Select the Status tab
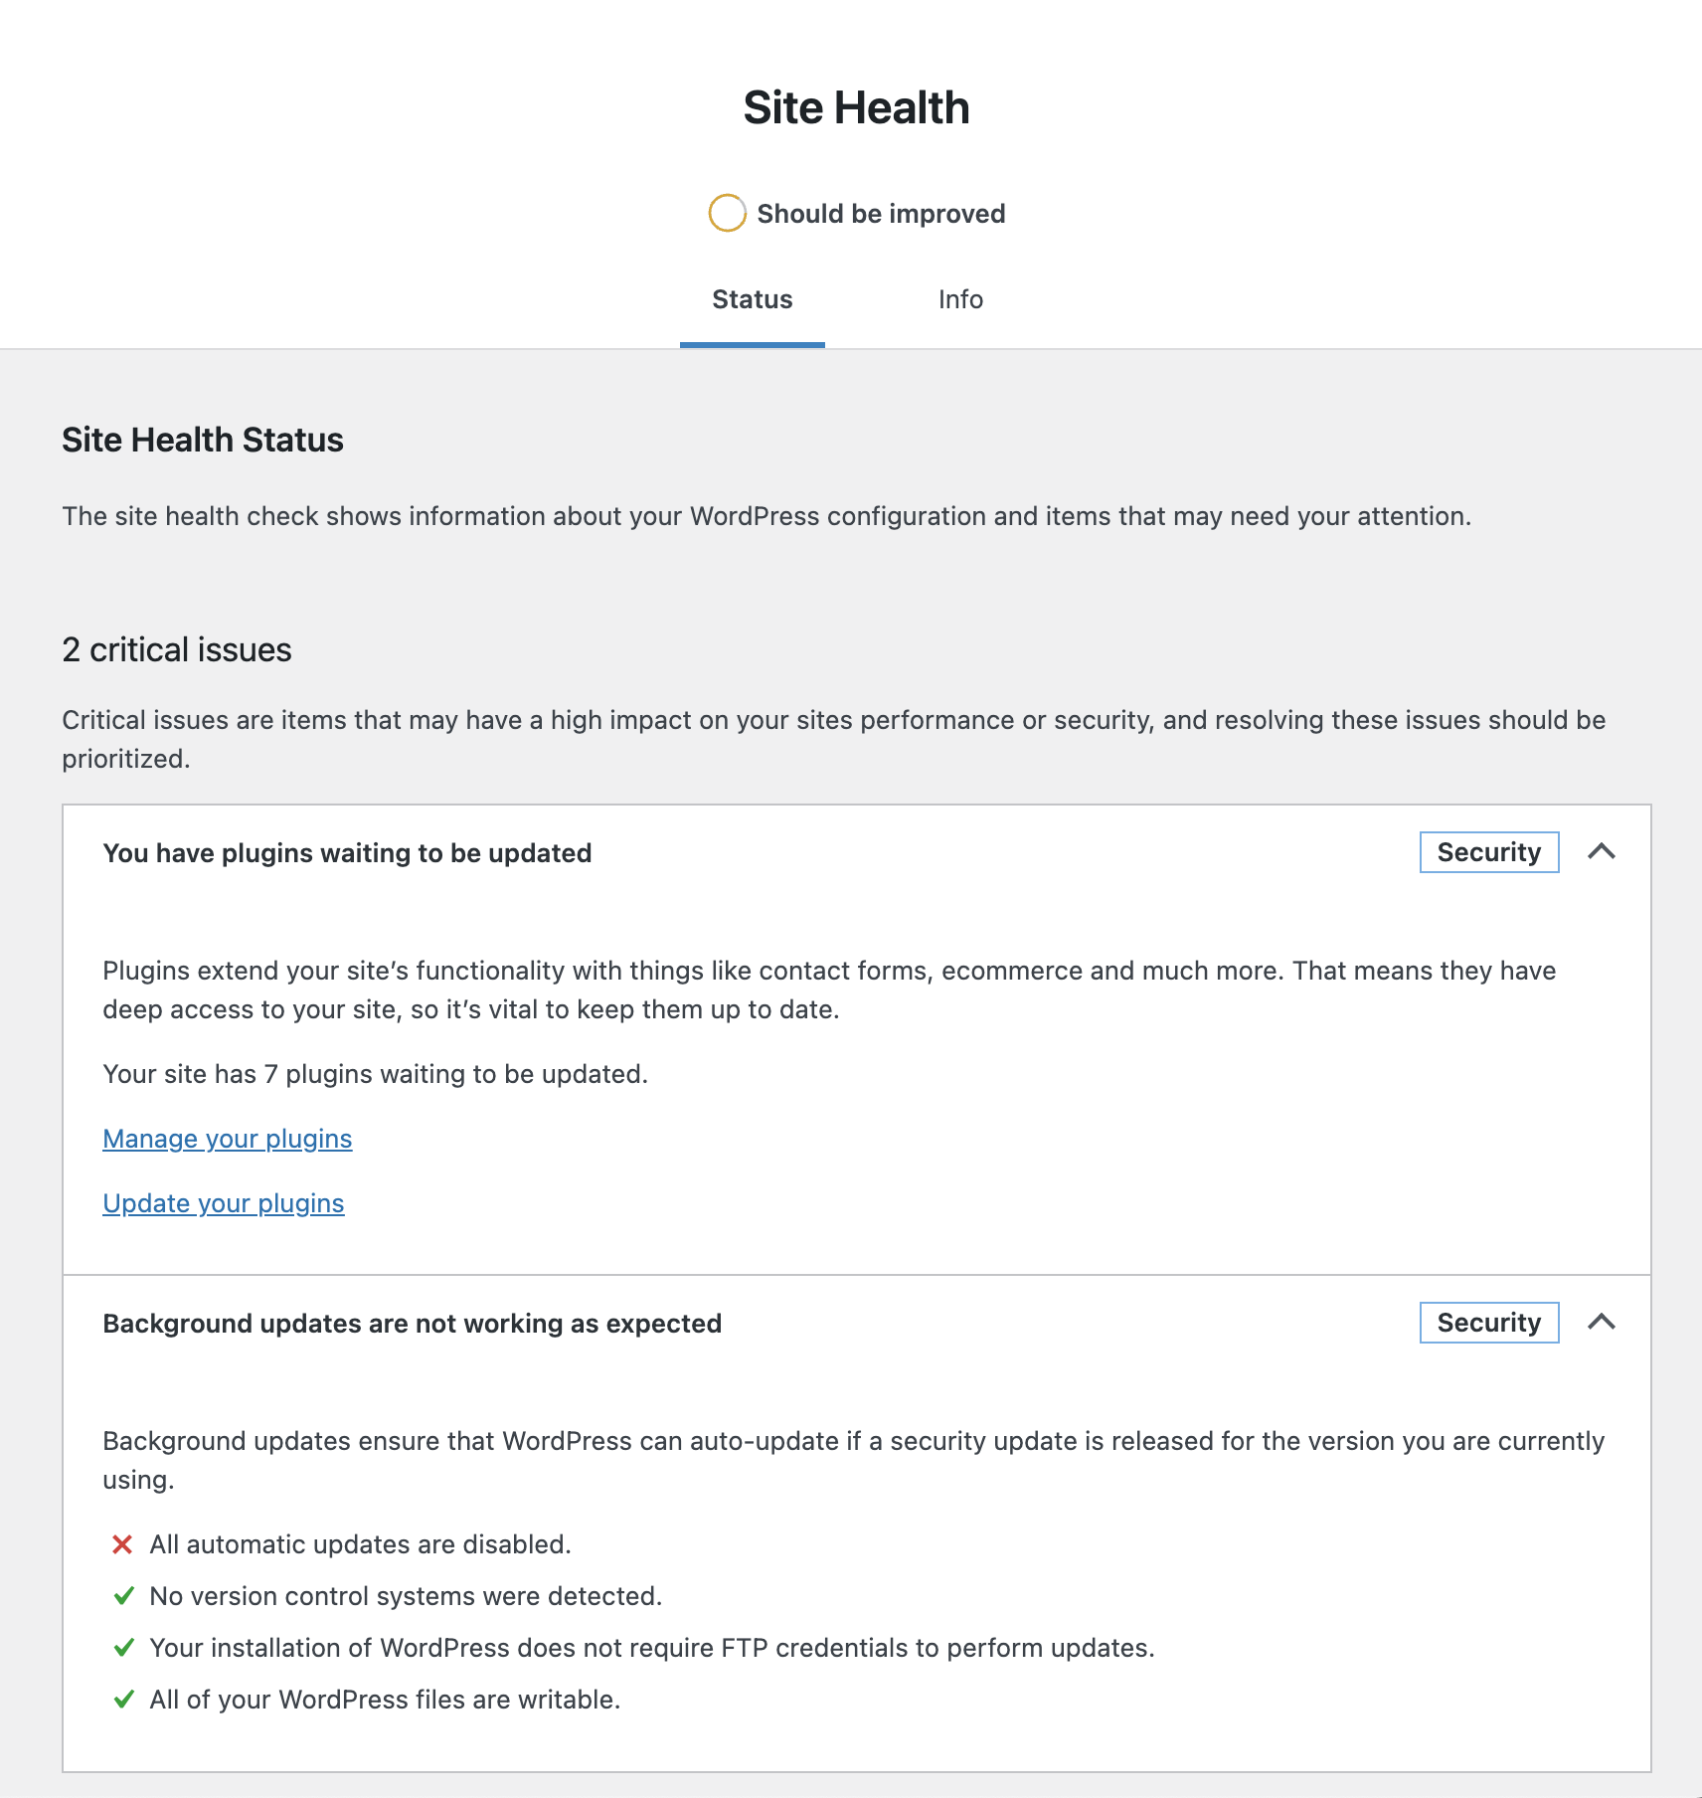The width and height of the screenshot is (1702, 1798). click(x=753, y=299)
